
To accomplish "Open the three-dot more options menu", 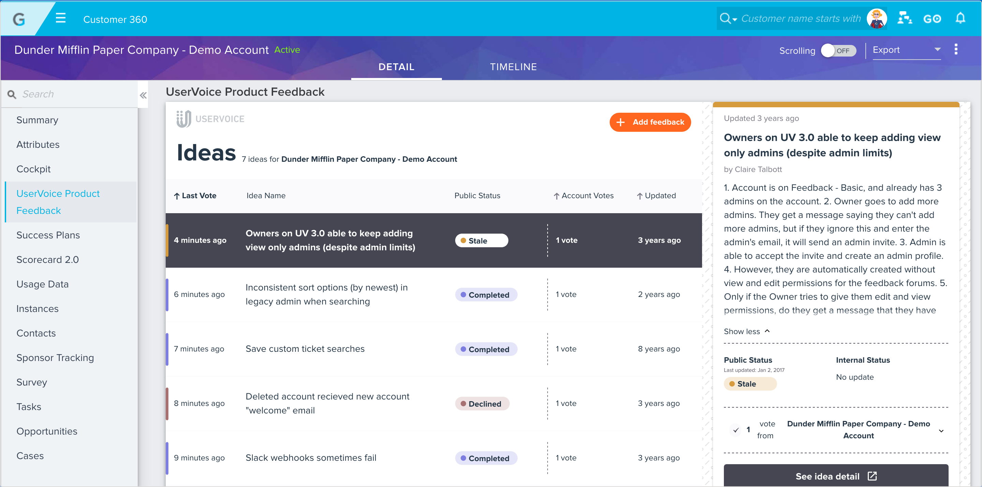I will pyautogui.click(x=956, y=49).
